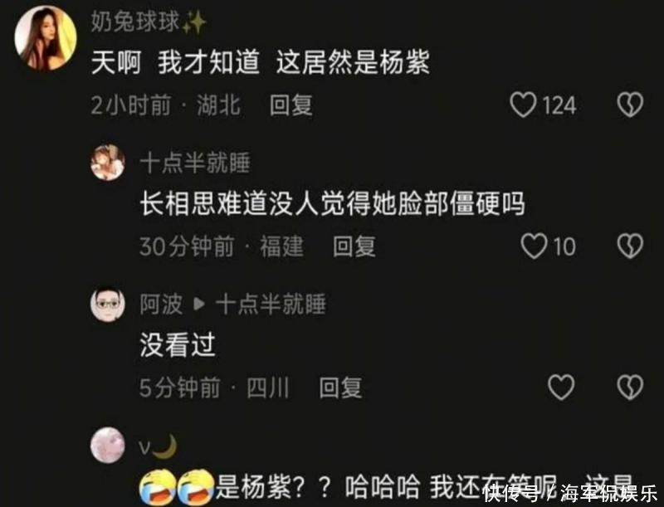Viewport: 664px width, 507px height.
Task: Open replied-to name 十点半就睡 after arrow
Action: coord(271,305)
